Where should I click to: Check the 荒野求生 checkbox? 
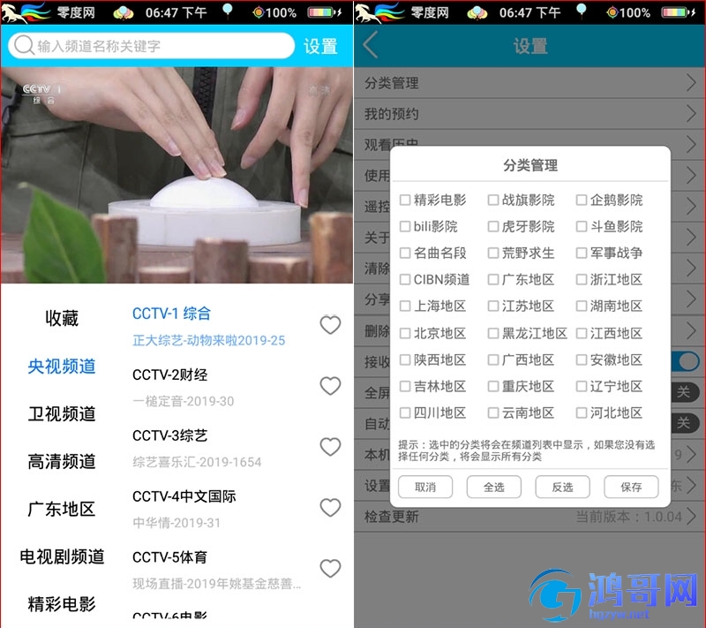(493, 253)
